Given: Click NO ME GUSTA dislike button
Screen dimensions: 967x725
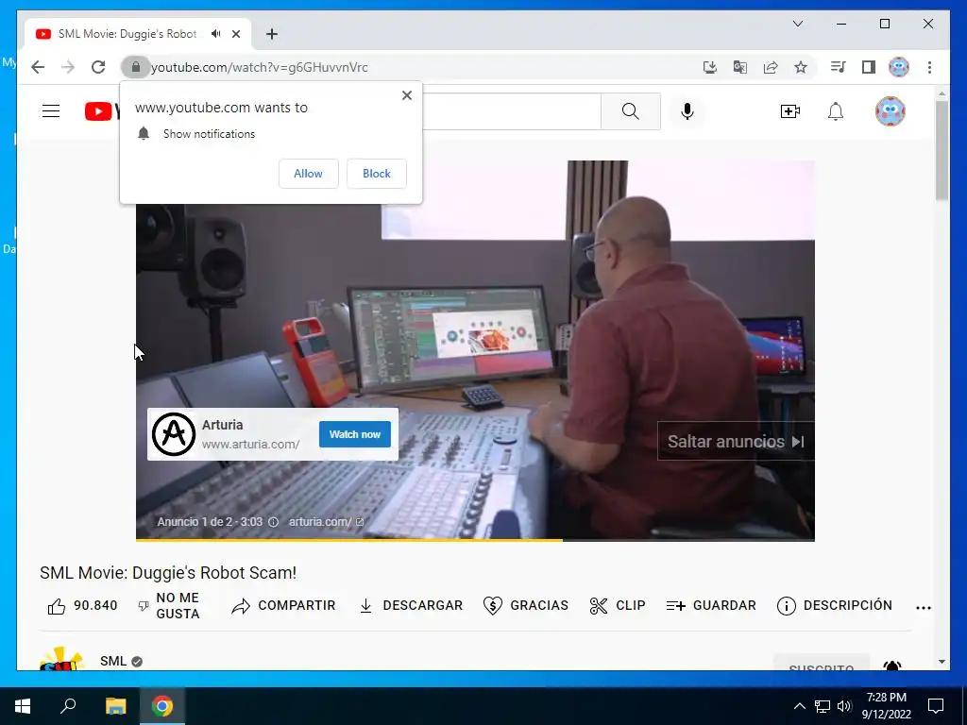Looking at the screenshot, I should click(168, 606).
